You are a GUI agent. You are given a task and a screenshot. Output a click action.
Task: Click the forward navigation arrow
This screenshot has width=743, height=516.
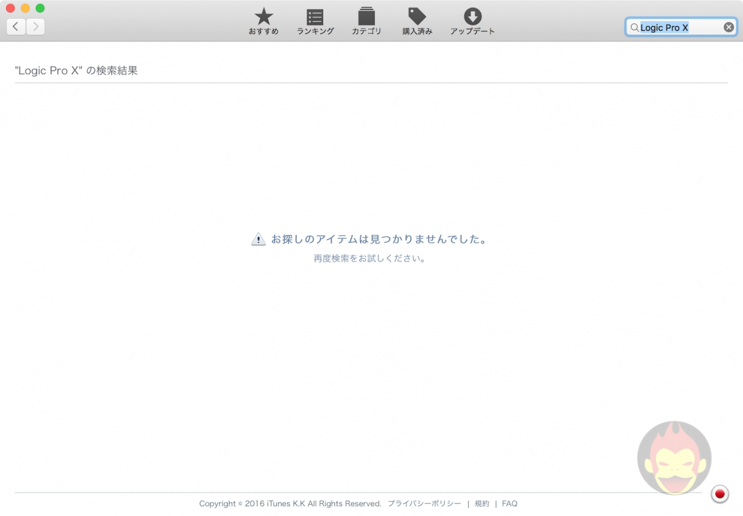(x=35, y=27)
